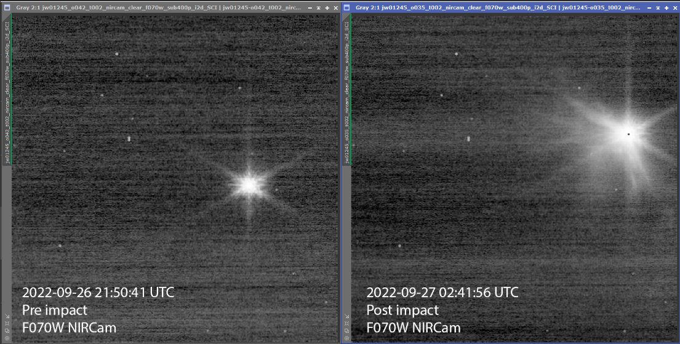The width and height of the screenshot is (680, 344).
Task: Minimize the o042 pre-impact image window
Action: [310, 8]
